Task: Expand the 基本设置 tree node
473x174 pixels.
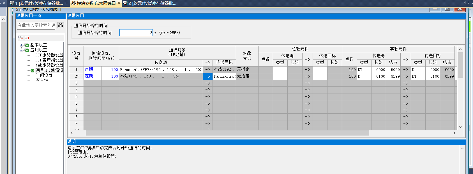Action: 22,45
